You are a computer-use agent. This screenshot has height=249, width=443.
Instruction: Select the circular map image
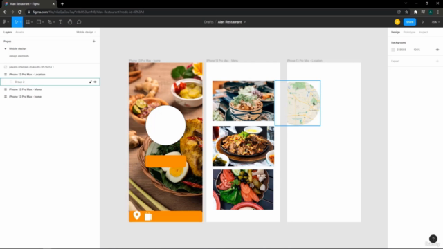pos(298,103)
